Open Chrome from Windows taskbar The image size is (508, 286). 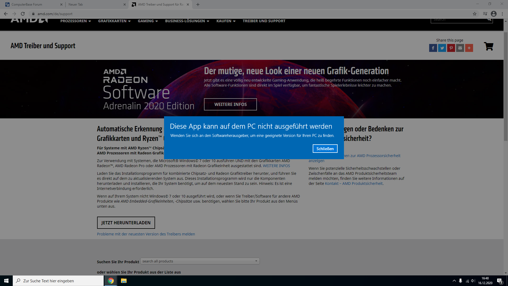pyautogui.click(x=111, y=281)
